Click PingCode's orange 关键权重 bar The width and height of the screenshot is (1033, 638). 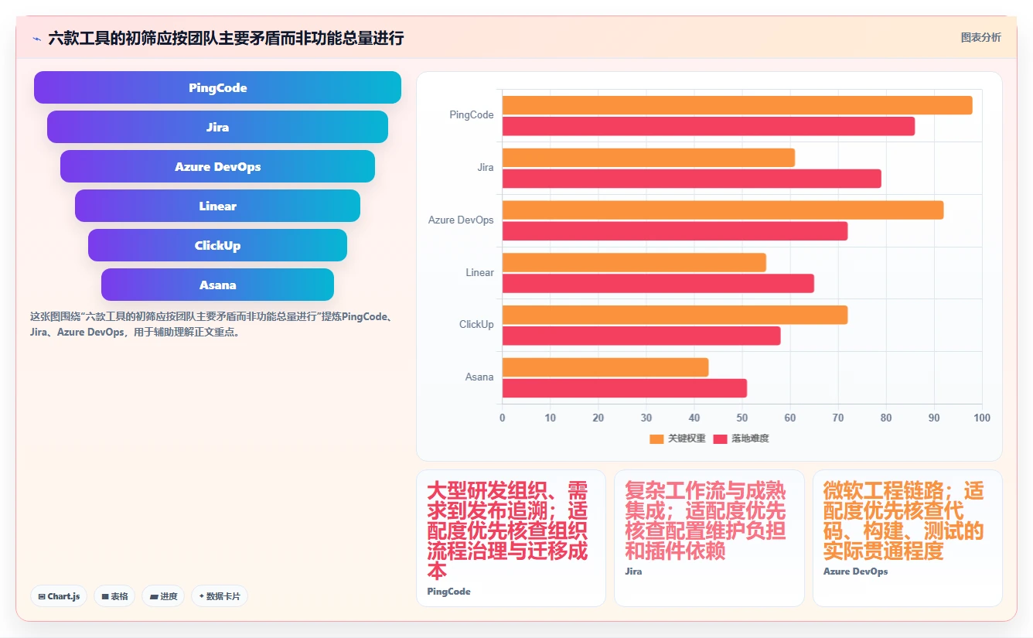(x=737, y=105)
